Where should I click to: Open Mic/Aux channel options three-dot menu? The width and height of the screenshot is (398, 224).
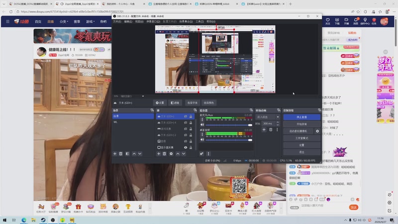(202, 119)
